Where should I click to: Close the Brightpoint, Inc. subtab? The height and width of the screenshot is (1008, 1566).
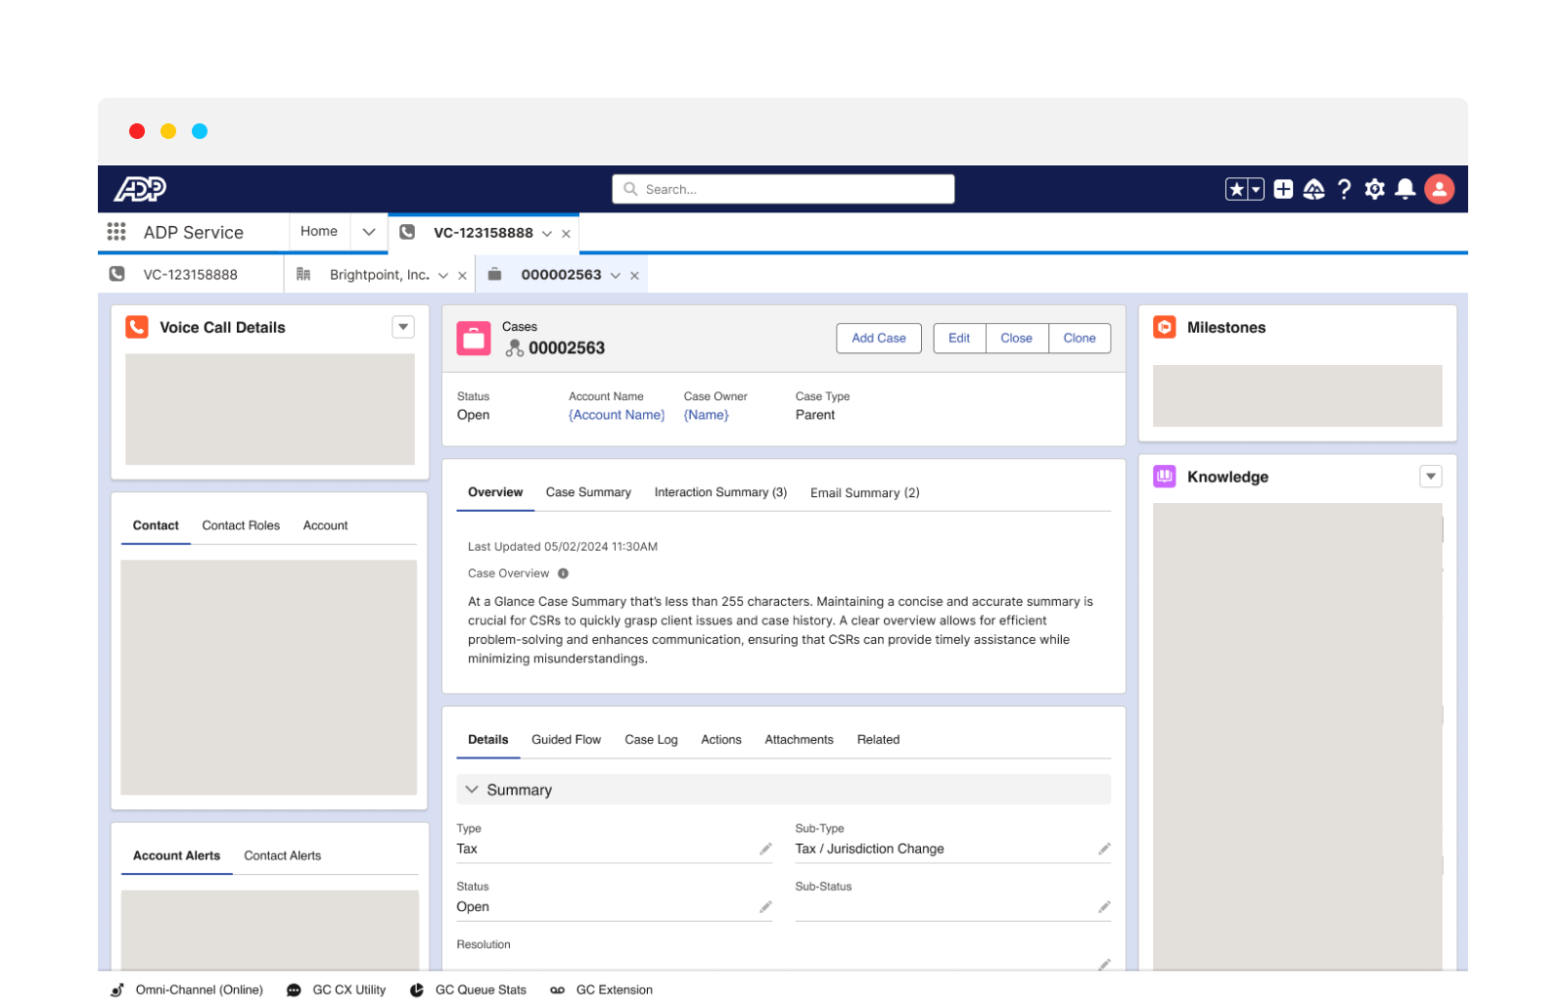462,276
